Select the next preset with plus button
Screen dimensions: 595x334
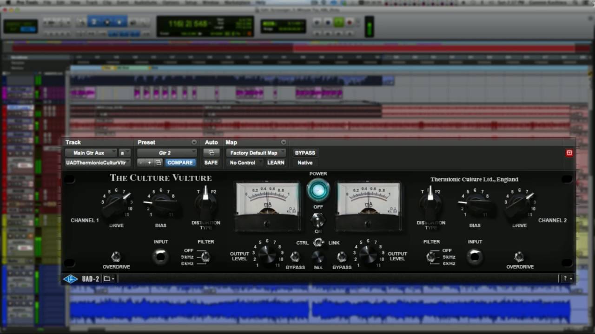click(x=149, y=163)
